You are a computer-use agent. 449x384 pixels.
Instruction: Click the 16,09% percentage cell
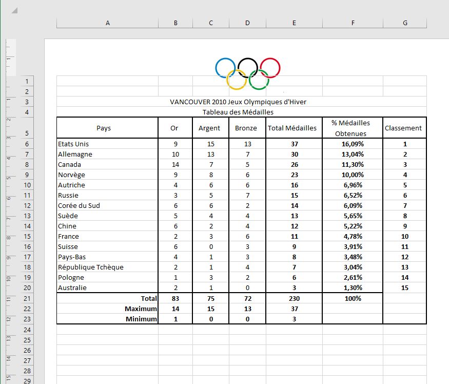pyautogui.click(x=352, y=144)
